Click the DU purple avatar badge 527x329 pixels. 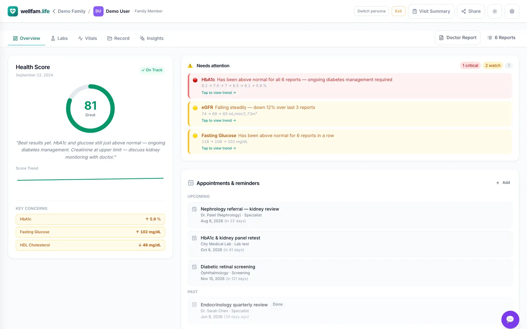tap(98, 11)
